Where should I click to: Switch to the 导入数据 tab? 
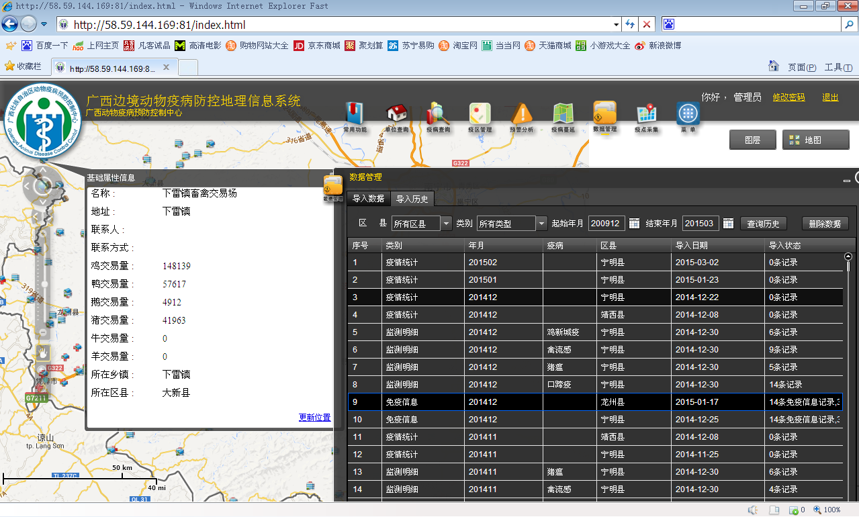369,199
